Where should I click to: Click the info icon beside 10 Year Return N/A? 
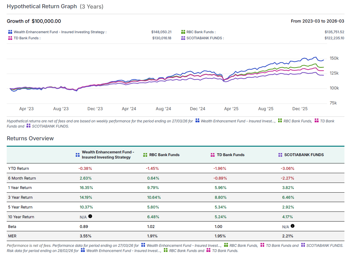point(90,216)
